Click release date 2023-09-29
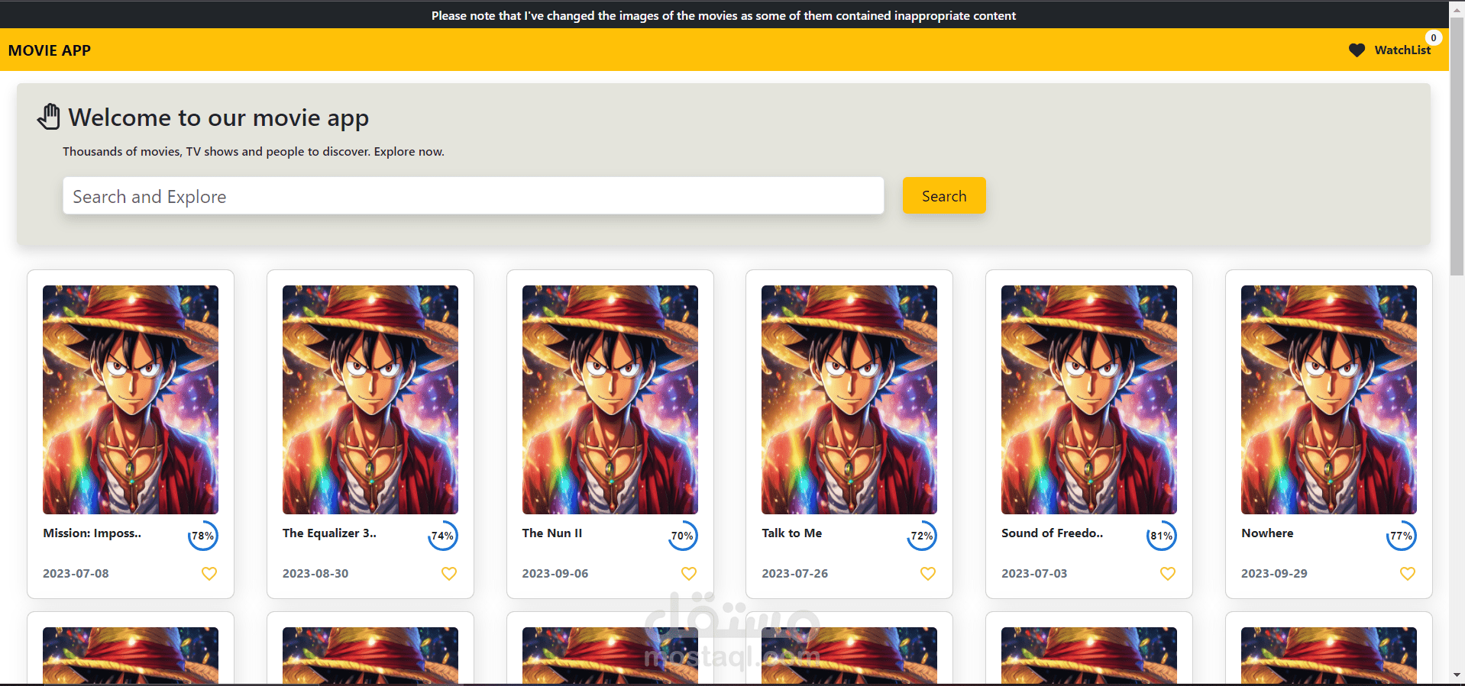The height and width of the screenshot is (686, 1465). [1274, 573]
